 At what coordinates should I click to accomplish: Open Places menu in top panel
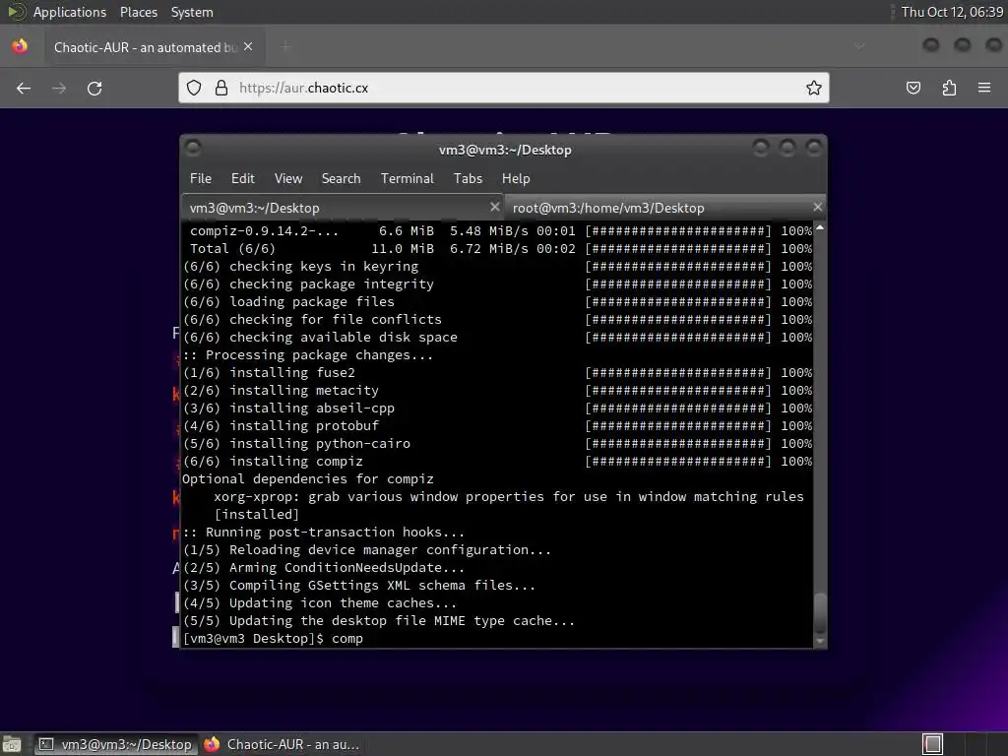point(138,12)
